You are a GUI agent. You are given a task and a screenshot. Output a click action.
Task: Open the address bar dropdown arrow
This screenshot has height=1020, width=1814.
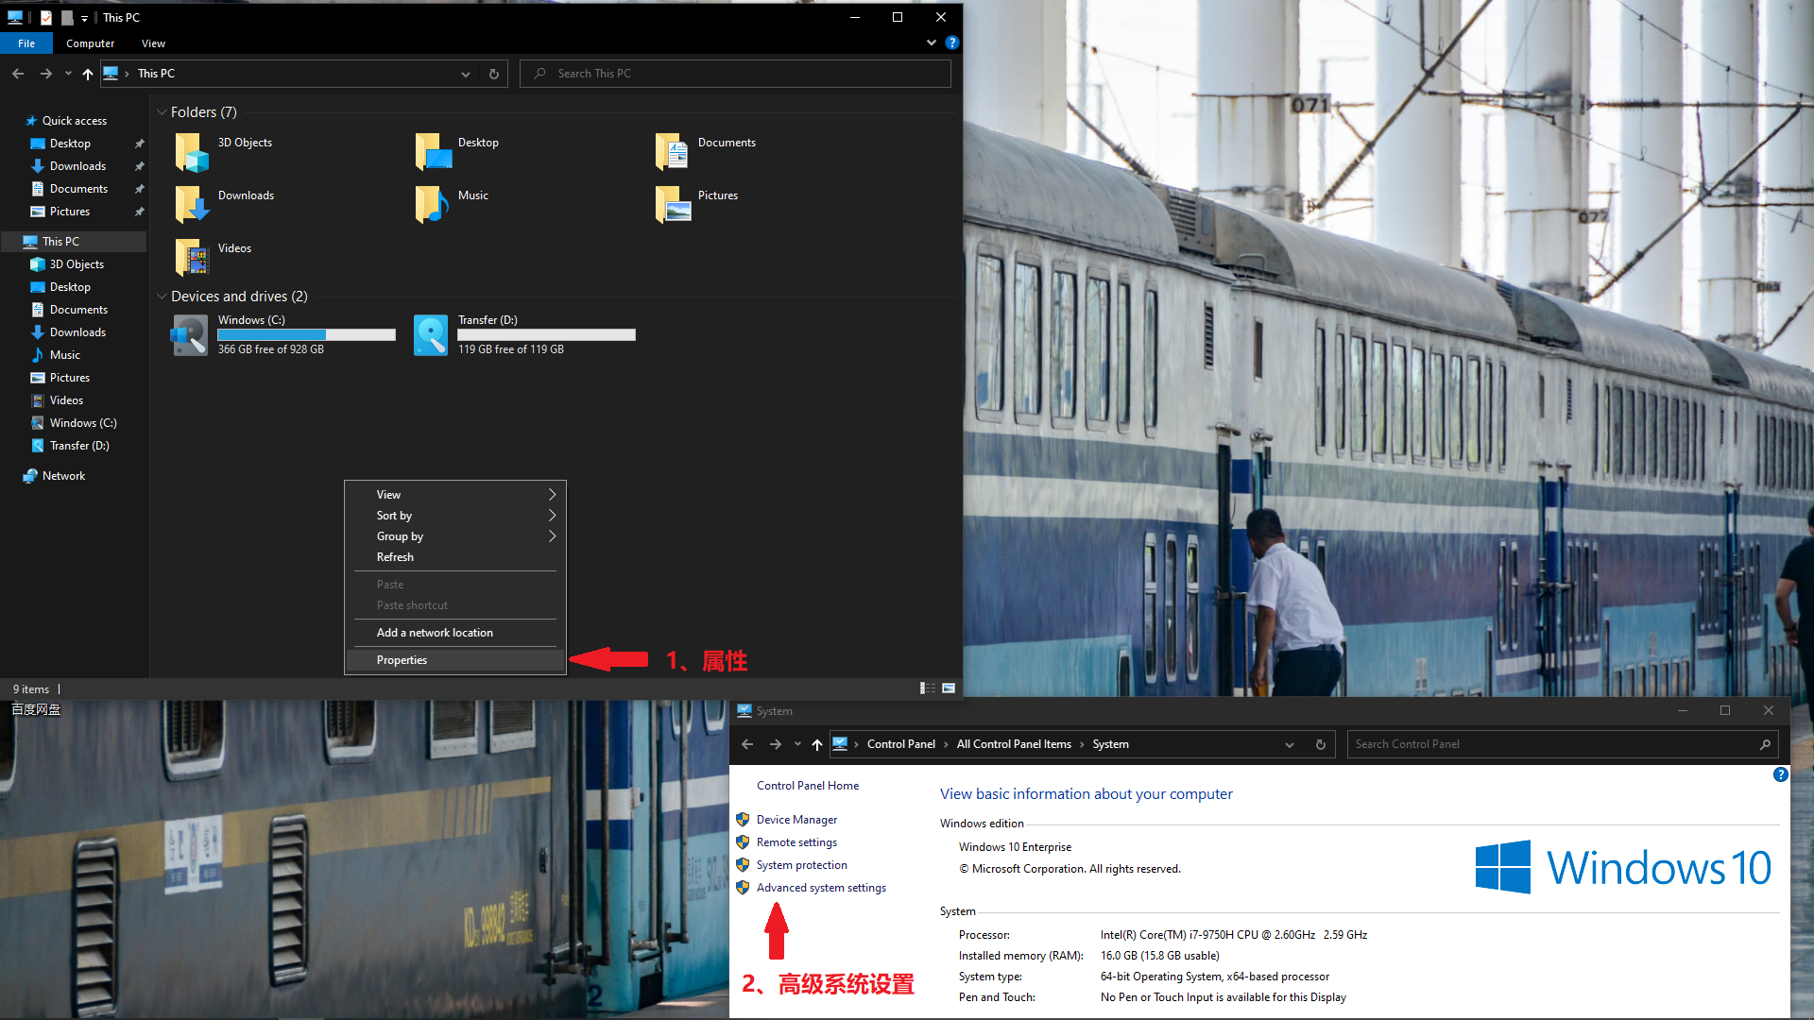pos(465,74)
